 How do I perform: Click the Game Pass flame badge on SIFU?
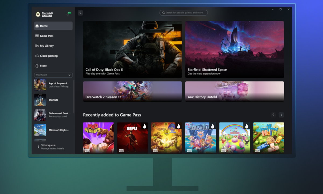pyautogui.click(x=144, y=127)
